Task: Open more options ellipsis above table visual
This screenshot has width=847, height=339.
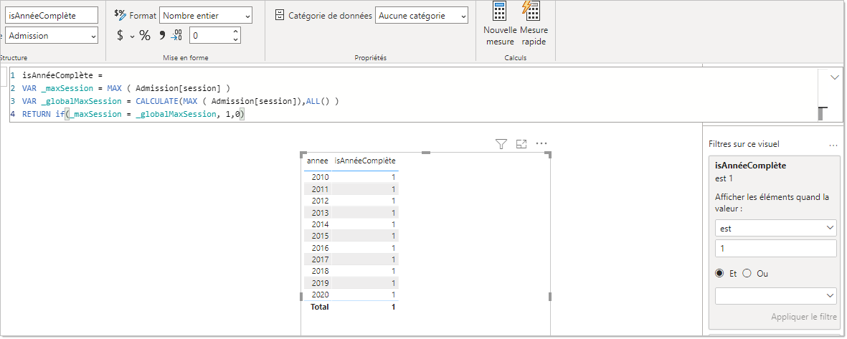Action: pos(541,143)
